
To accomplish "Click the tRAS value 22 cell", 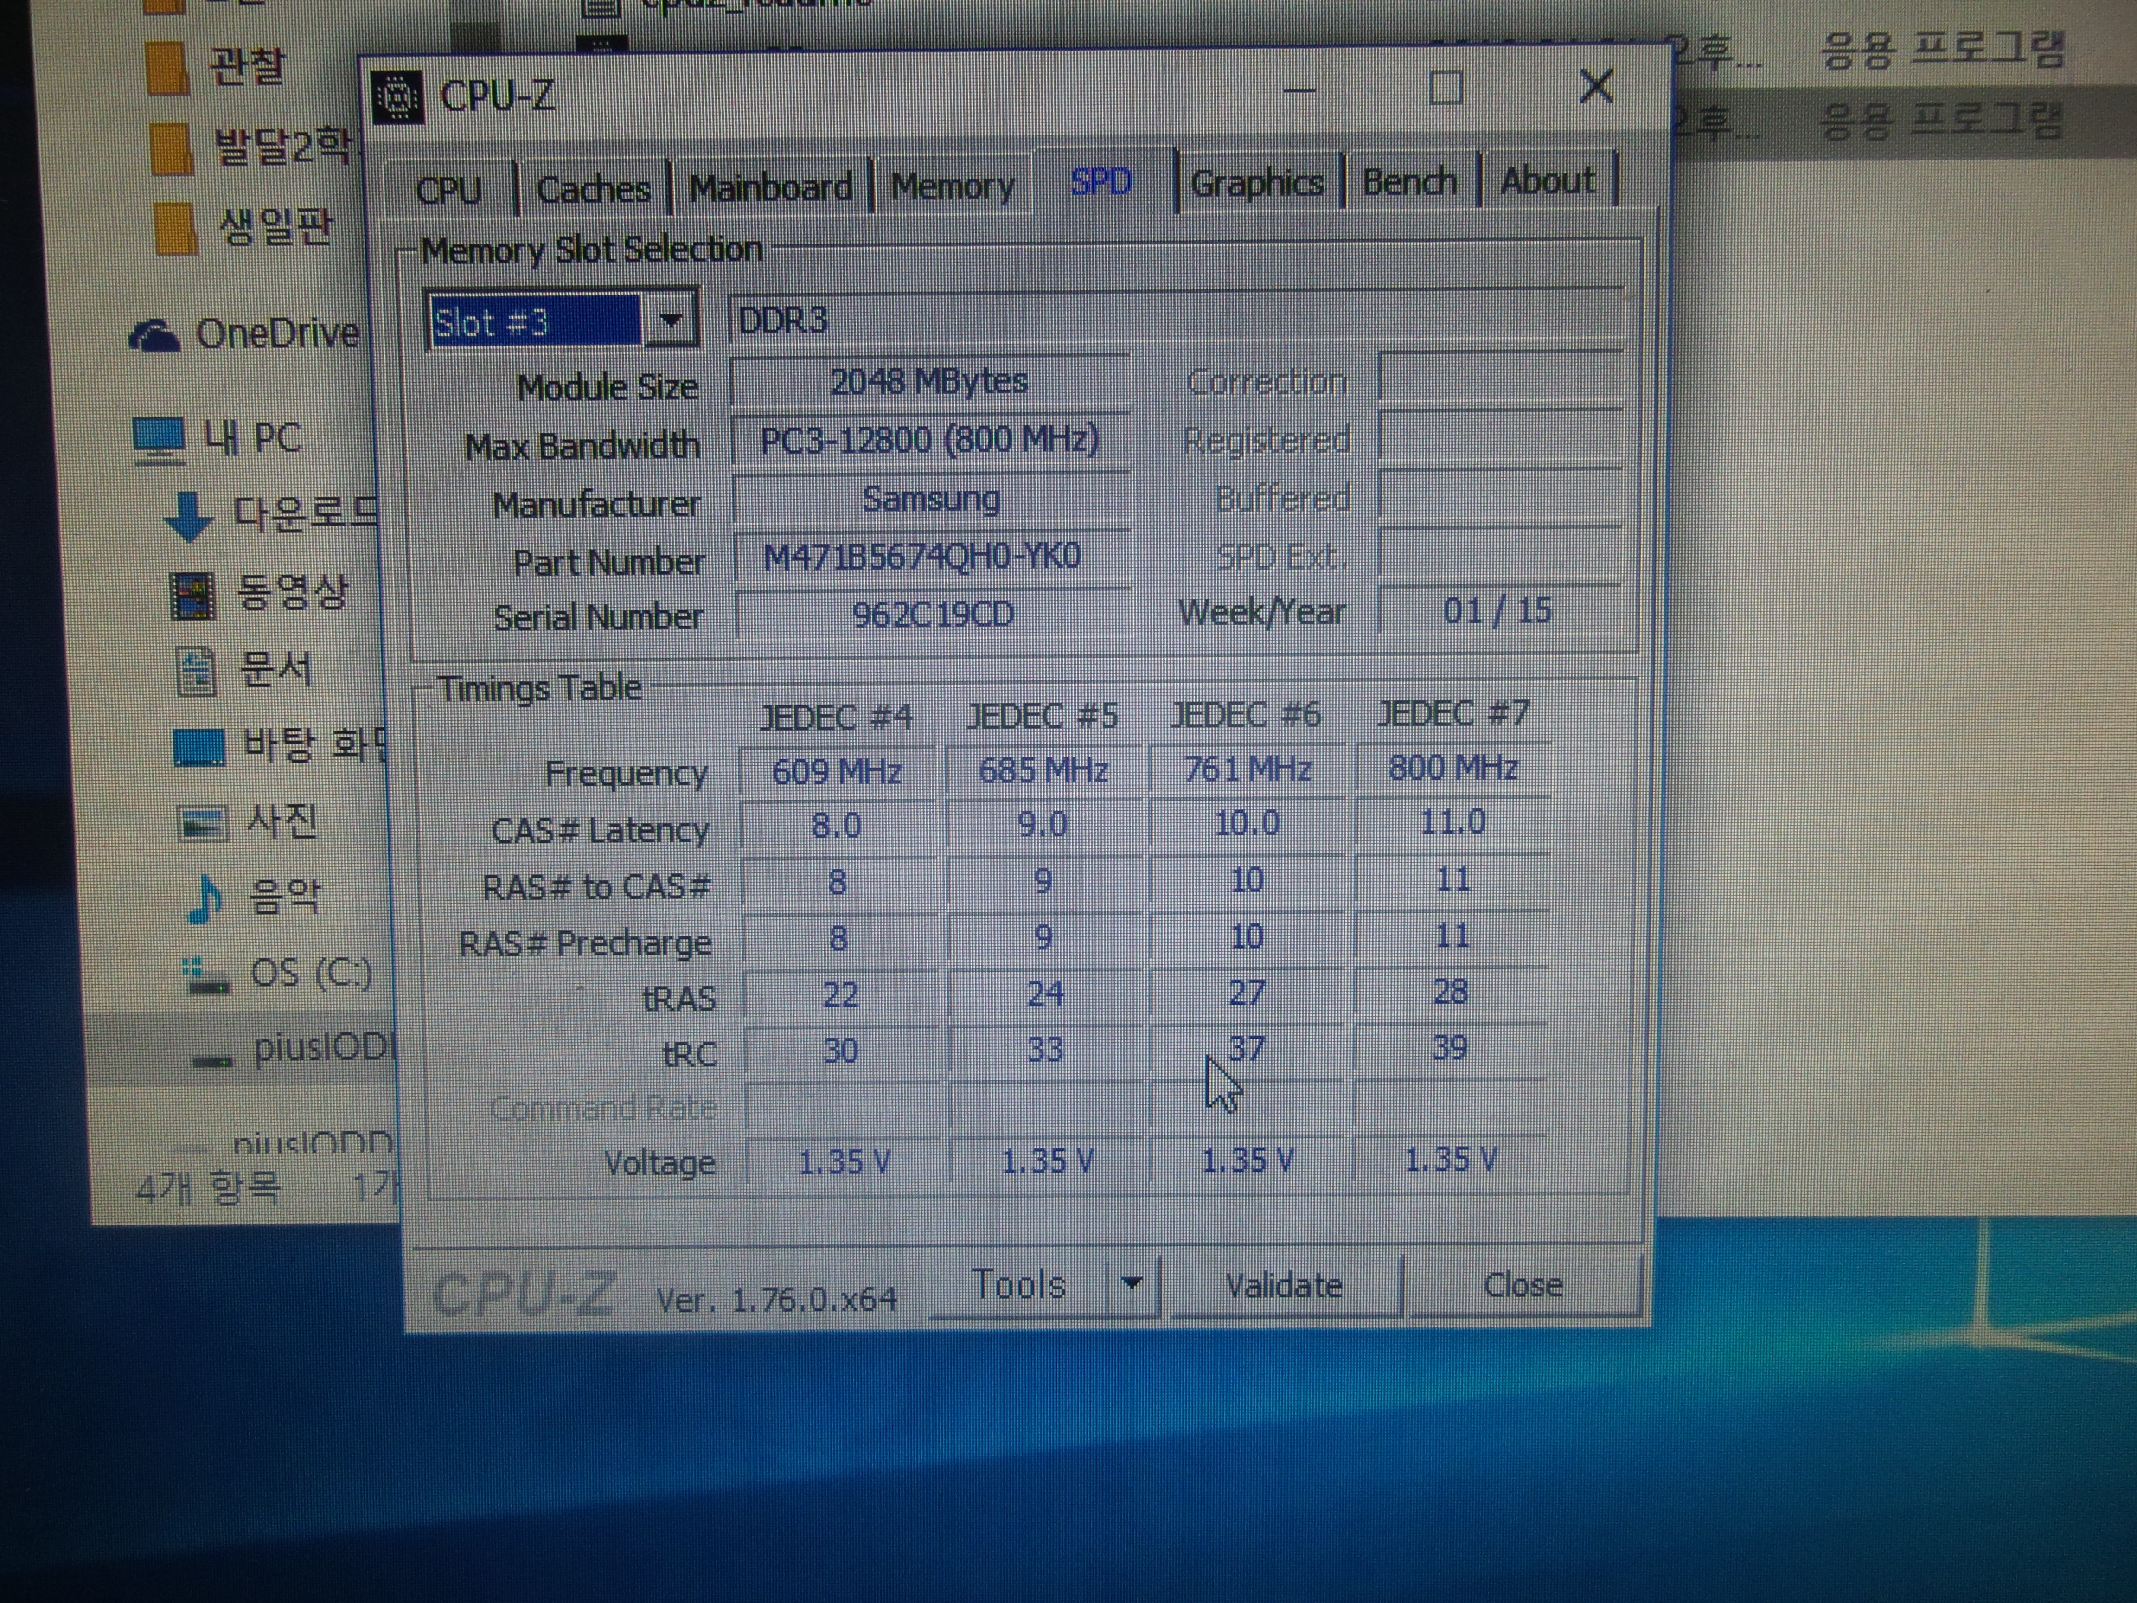I will [x=839, y=994].
